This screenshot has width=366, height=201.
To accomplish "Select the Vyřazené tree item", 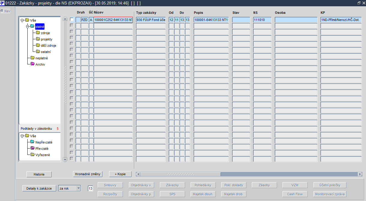I will click(x=43, y=155).
